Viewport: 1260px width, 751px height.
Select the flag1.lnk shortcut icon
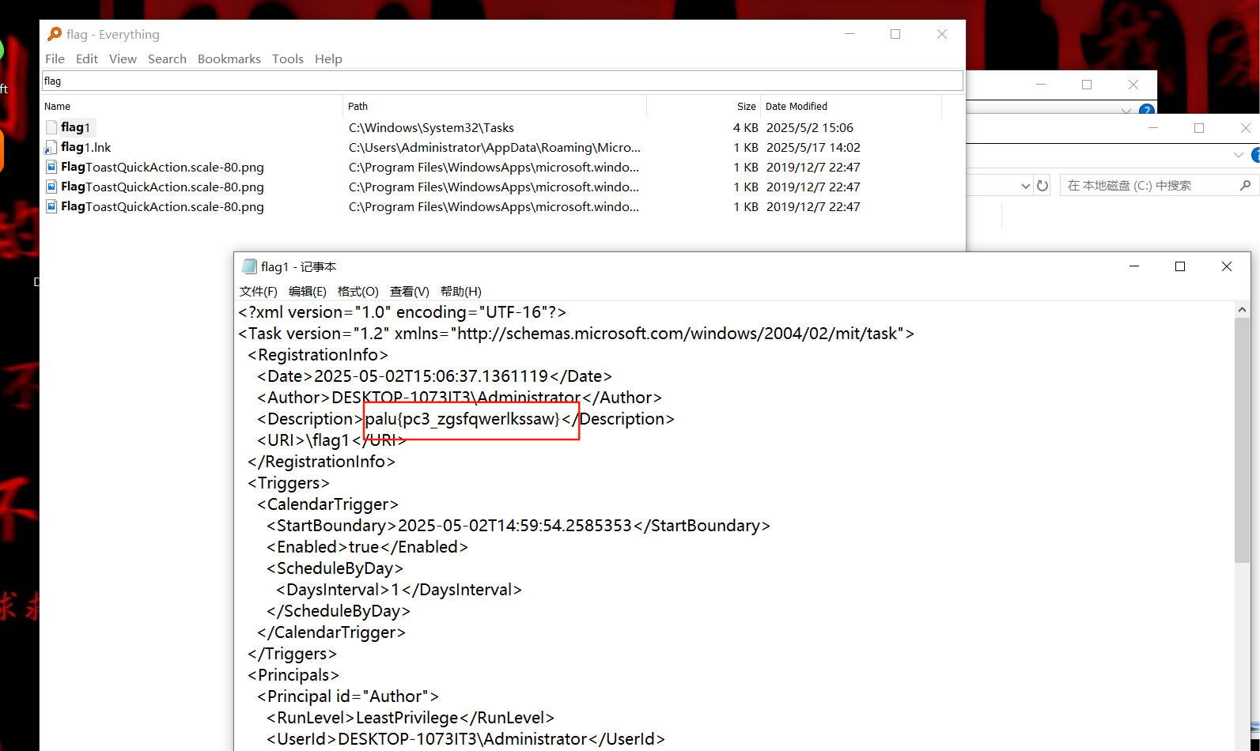[51, 147]
